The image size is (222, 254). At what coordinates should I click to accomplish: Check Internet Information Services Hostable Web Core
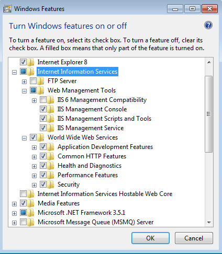[x=23, y=194]
